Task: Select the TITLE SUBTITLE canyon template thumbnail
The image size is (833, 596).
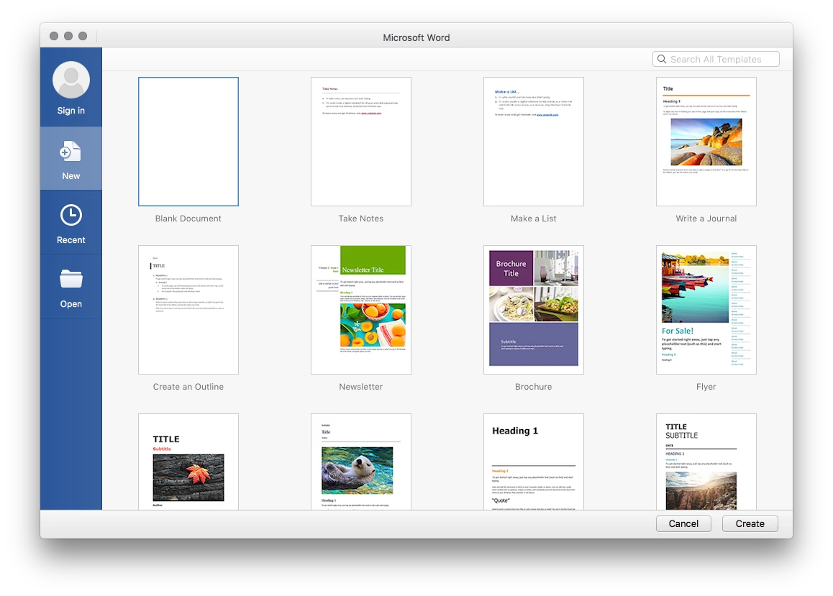Action: pos(706,462)
